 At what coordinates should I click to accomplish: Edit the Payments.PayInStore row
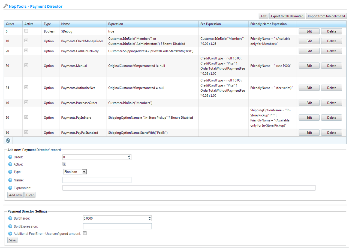[x=309, y=118]
